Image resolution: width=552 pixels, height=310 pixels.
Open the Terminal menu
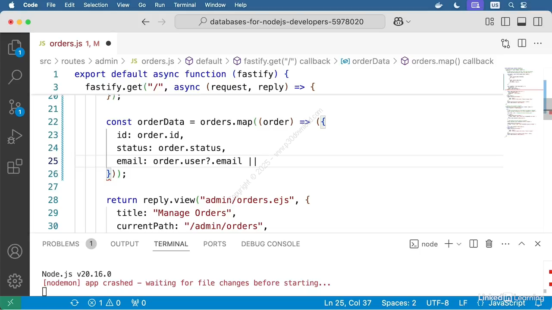(185, 5)
